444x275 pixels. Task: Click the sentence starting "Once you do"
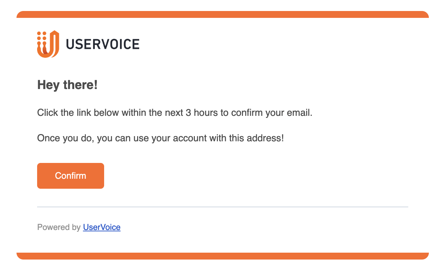coord(160,138)
